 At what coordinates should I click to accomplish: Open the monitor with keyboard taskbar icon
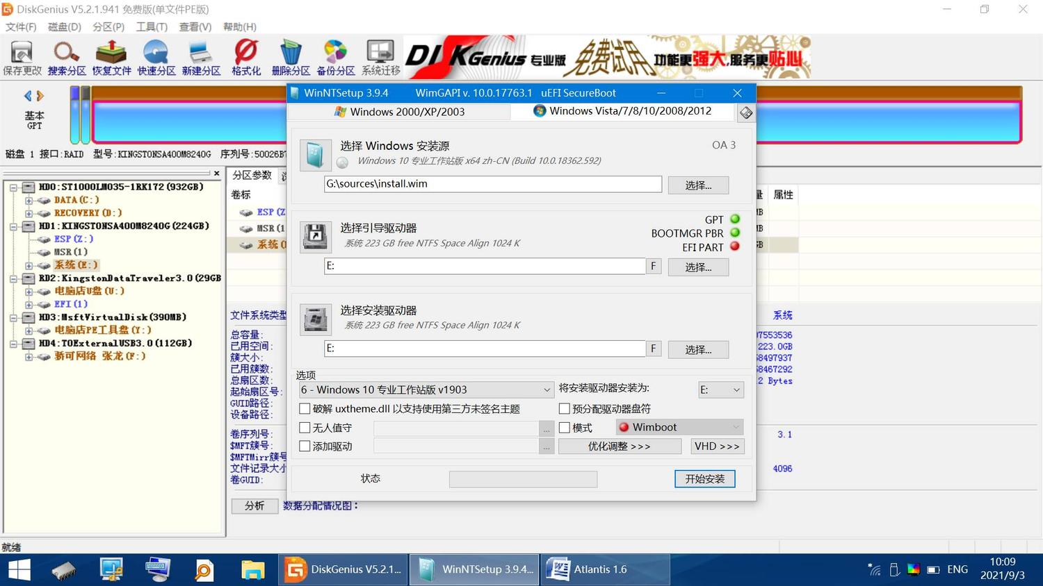coord(158,570)
